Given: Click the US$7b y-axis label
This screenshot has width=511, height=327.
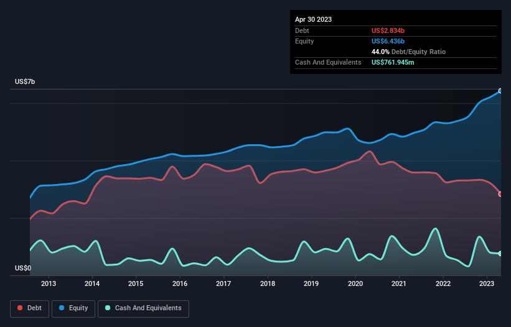Looking at the screenshot, I should click(x=25, y=81).
